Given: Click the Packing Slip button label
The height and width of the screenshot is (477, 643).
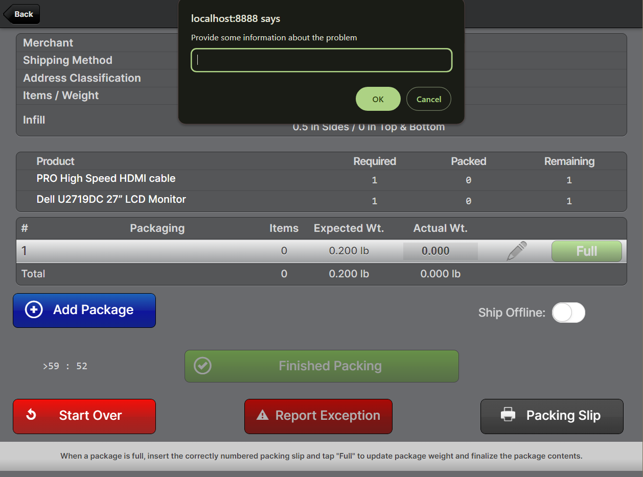Looking at the screenshot, I should (563, 416).
